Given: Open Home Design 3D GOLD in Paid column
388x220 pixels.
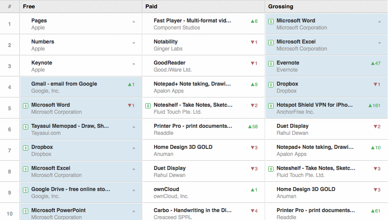Looking at the screenshot, I should pos(183,147).
